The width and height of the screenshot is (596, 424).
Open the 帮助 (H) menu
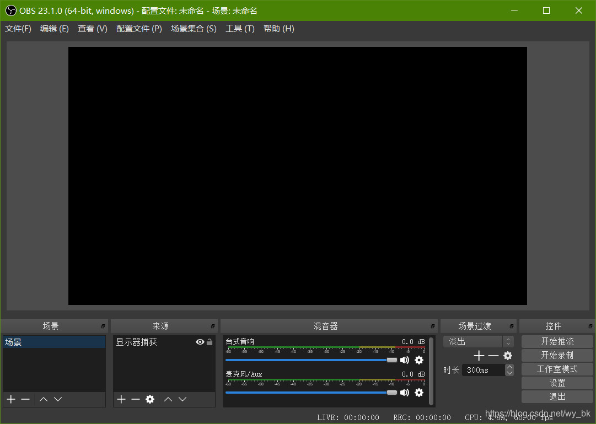coord(278,29)
